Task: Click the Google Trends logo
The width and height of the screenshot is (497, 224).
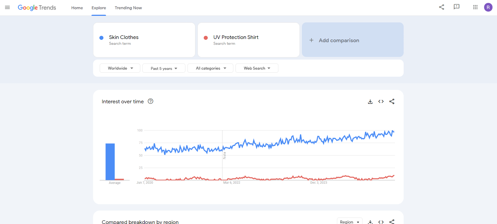Action: (37, 8)
